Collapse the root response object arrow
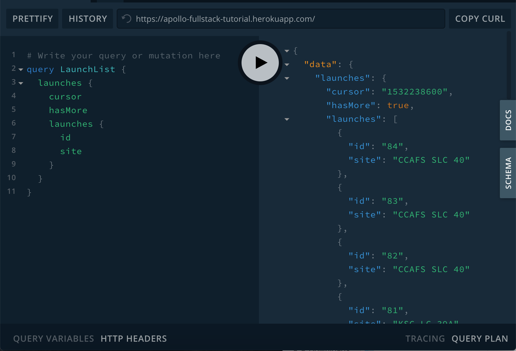 pos(287,51)
